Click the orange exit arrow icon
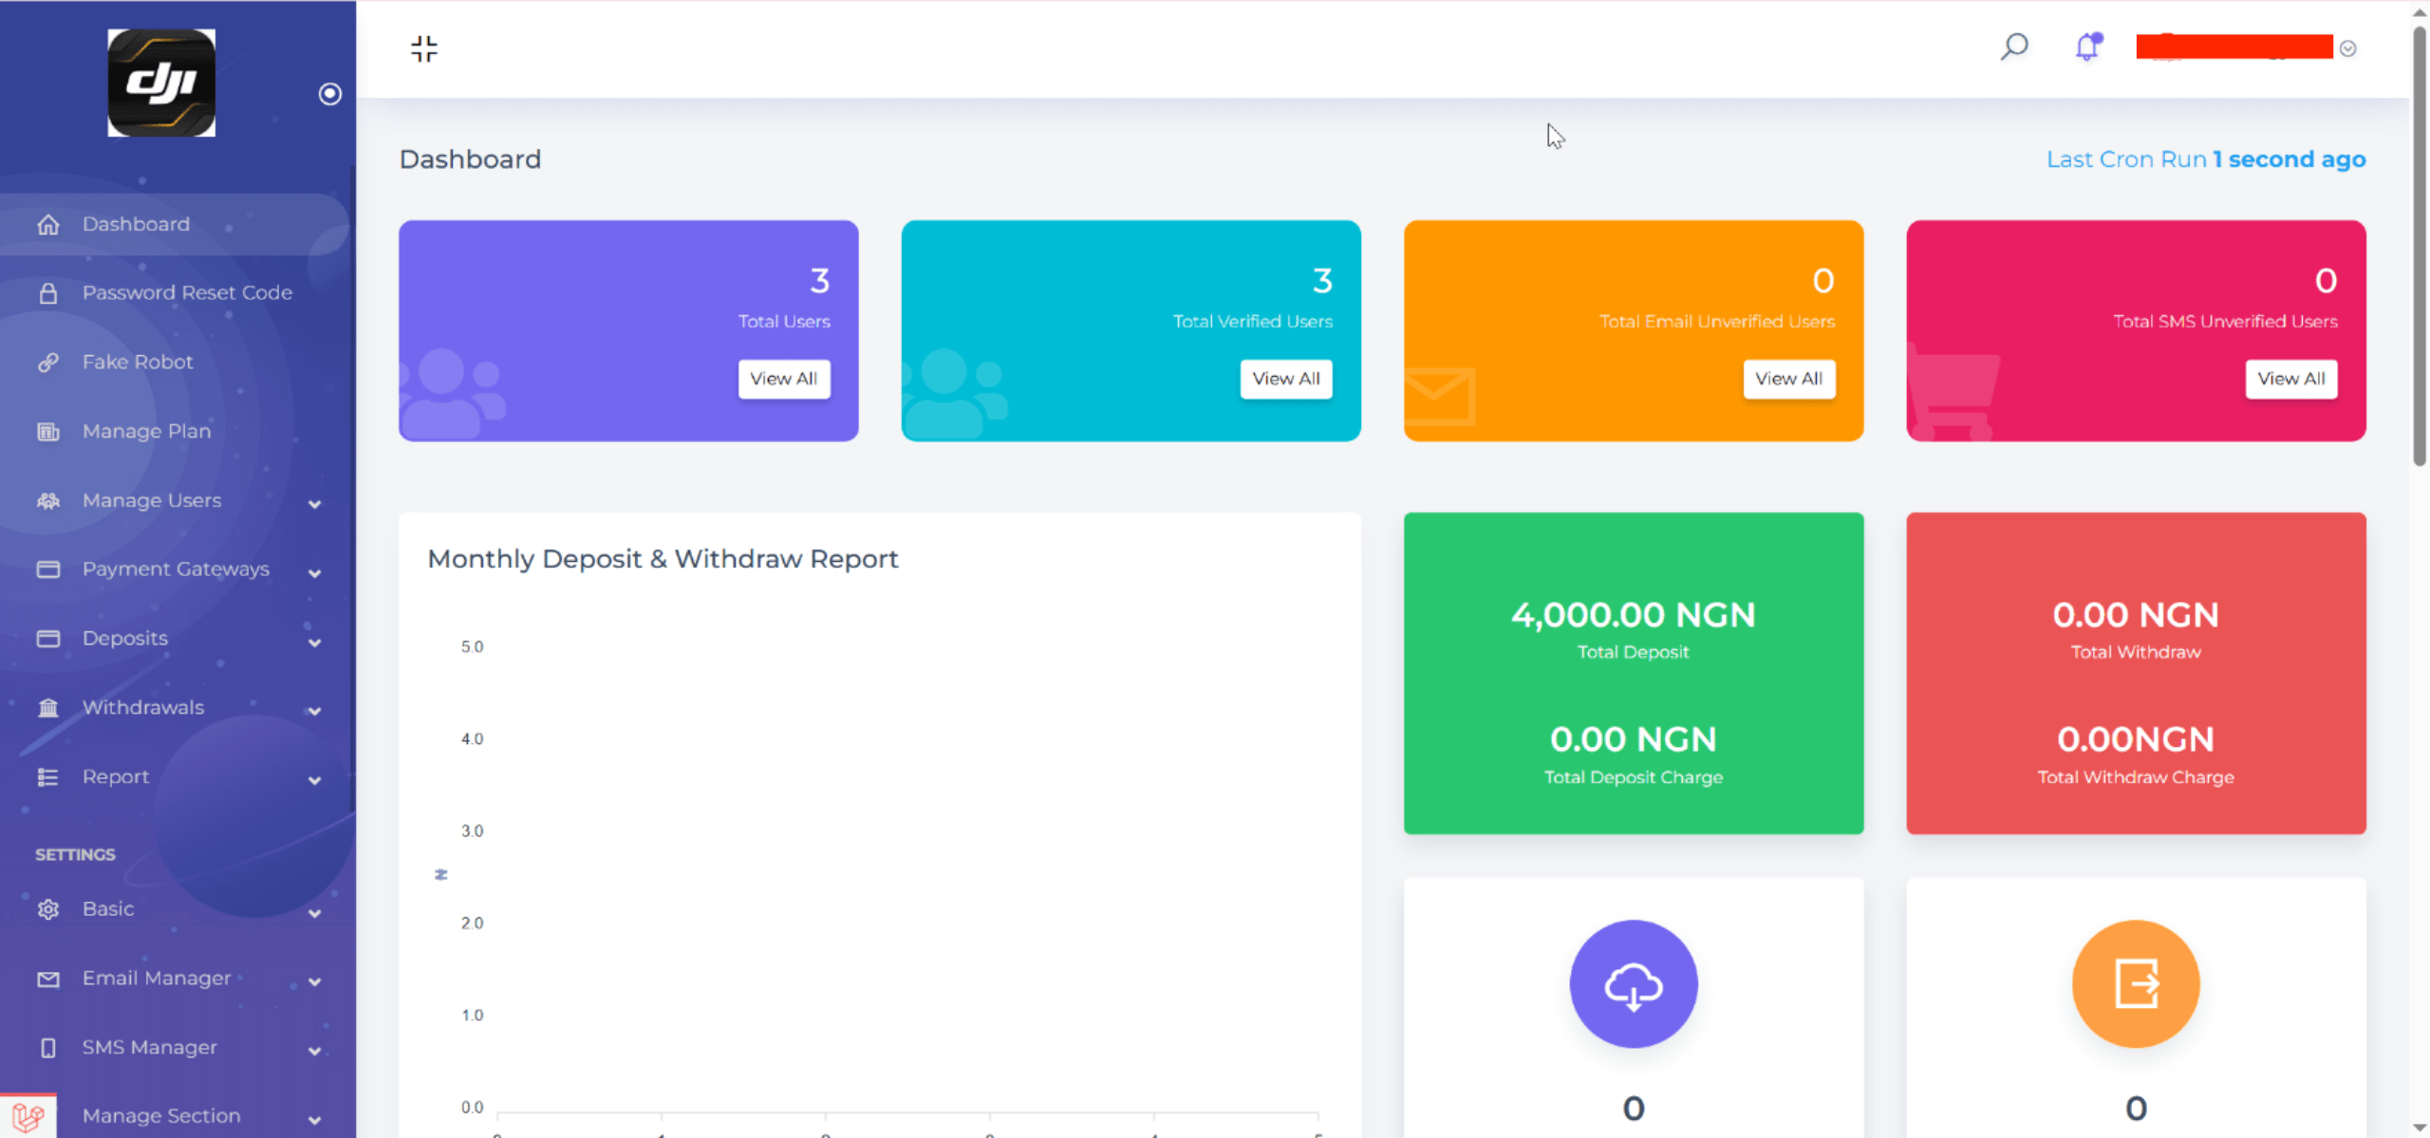Viewport: 2430px width, 1138px height. point(2135,983)
